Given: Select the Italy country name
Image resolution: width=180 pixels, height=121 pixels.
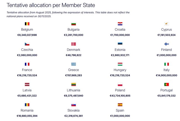Looking at the screenshot, I should click(166, 70).
